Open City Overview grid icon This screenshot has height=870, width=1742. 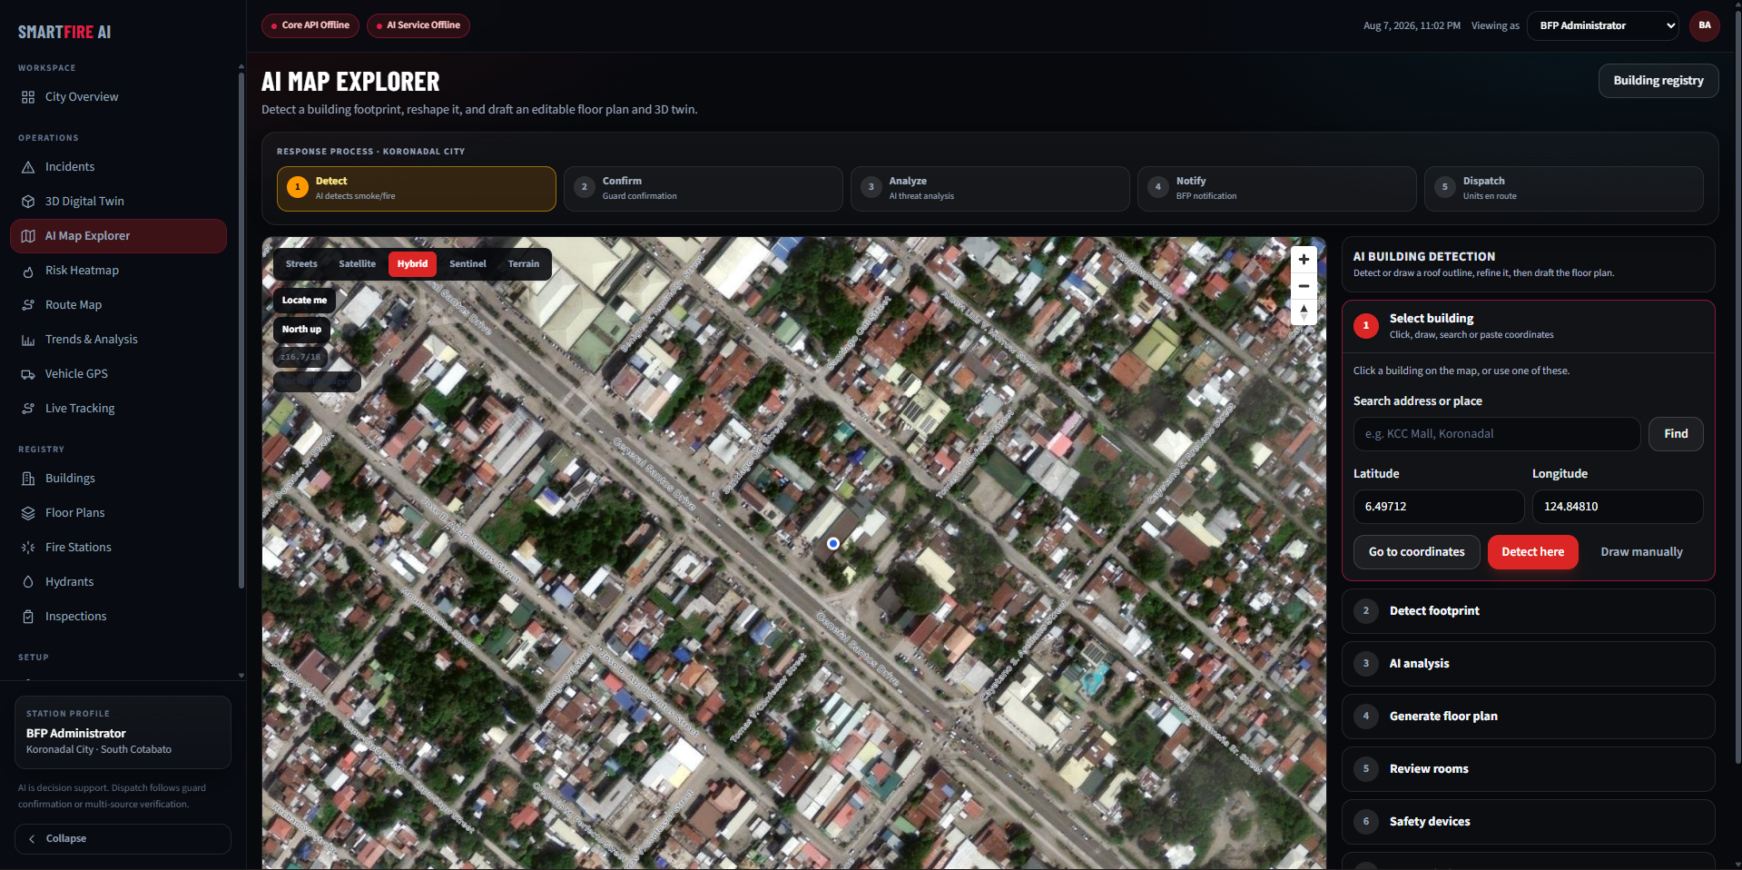tap(28, 97)
